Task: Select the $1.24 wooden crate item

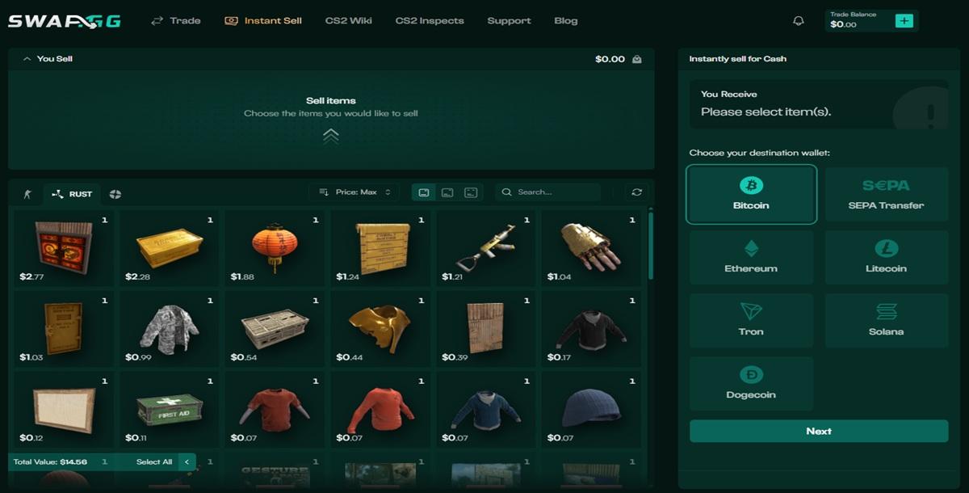Action: [x=381, y=248]
